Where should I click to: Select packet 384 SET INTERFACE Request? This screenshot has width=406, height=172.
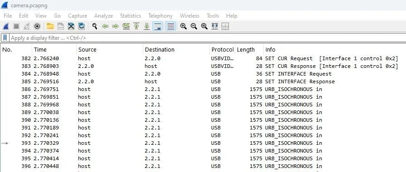click(203, 74)
